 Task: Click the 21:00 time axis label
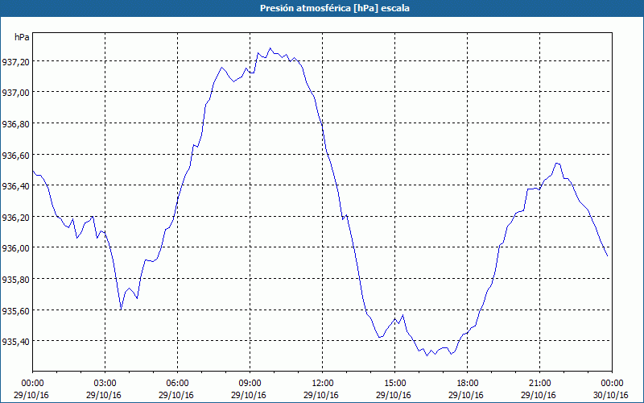coord(539,384)
